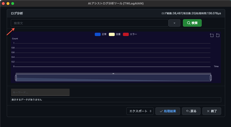Click the 処理結果 button

(x=168, y=111)
